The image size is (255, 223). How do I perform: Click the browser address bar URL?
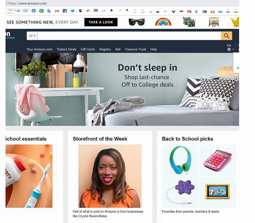tap(27, 3)
